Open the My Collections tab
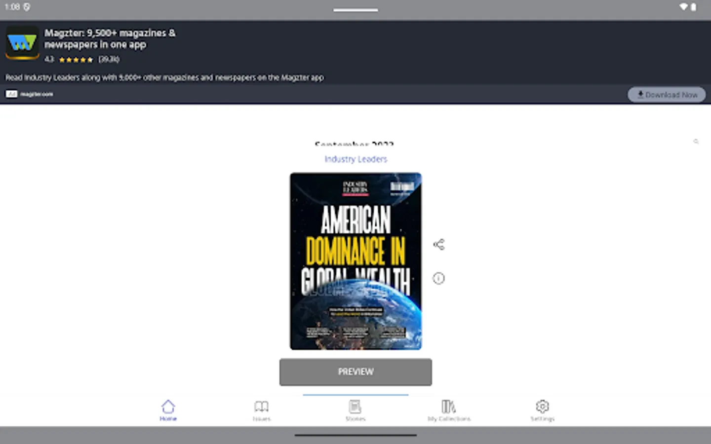 click(x=449, y=410)
